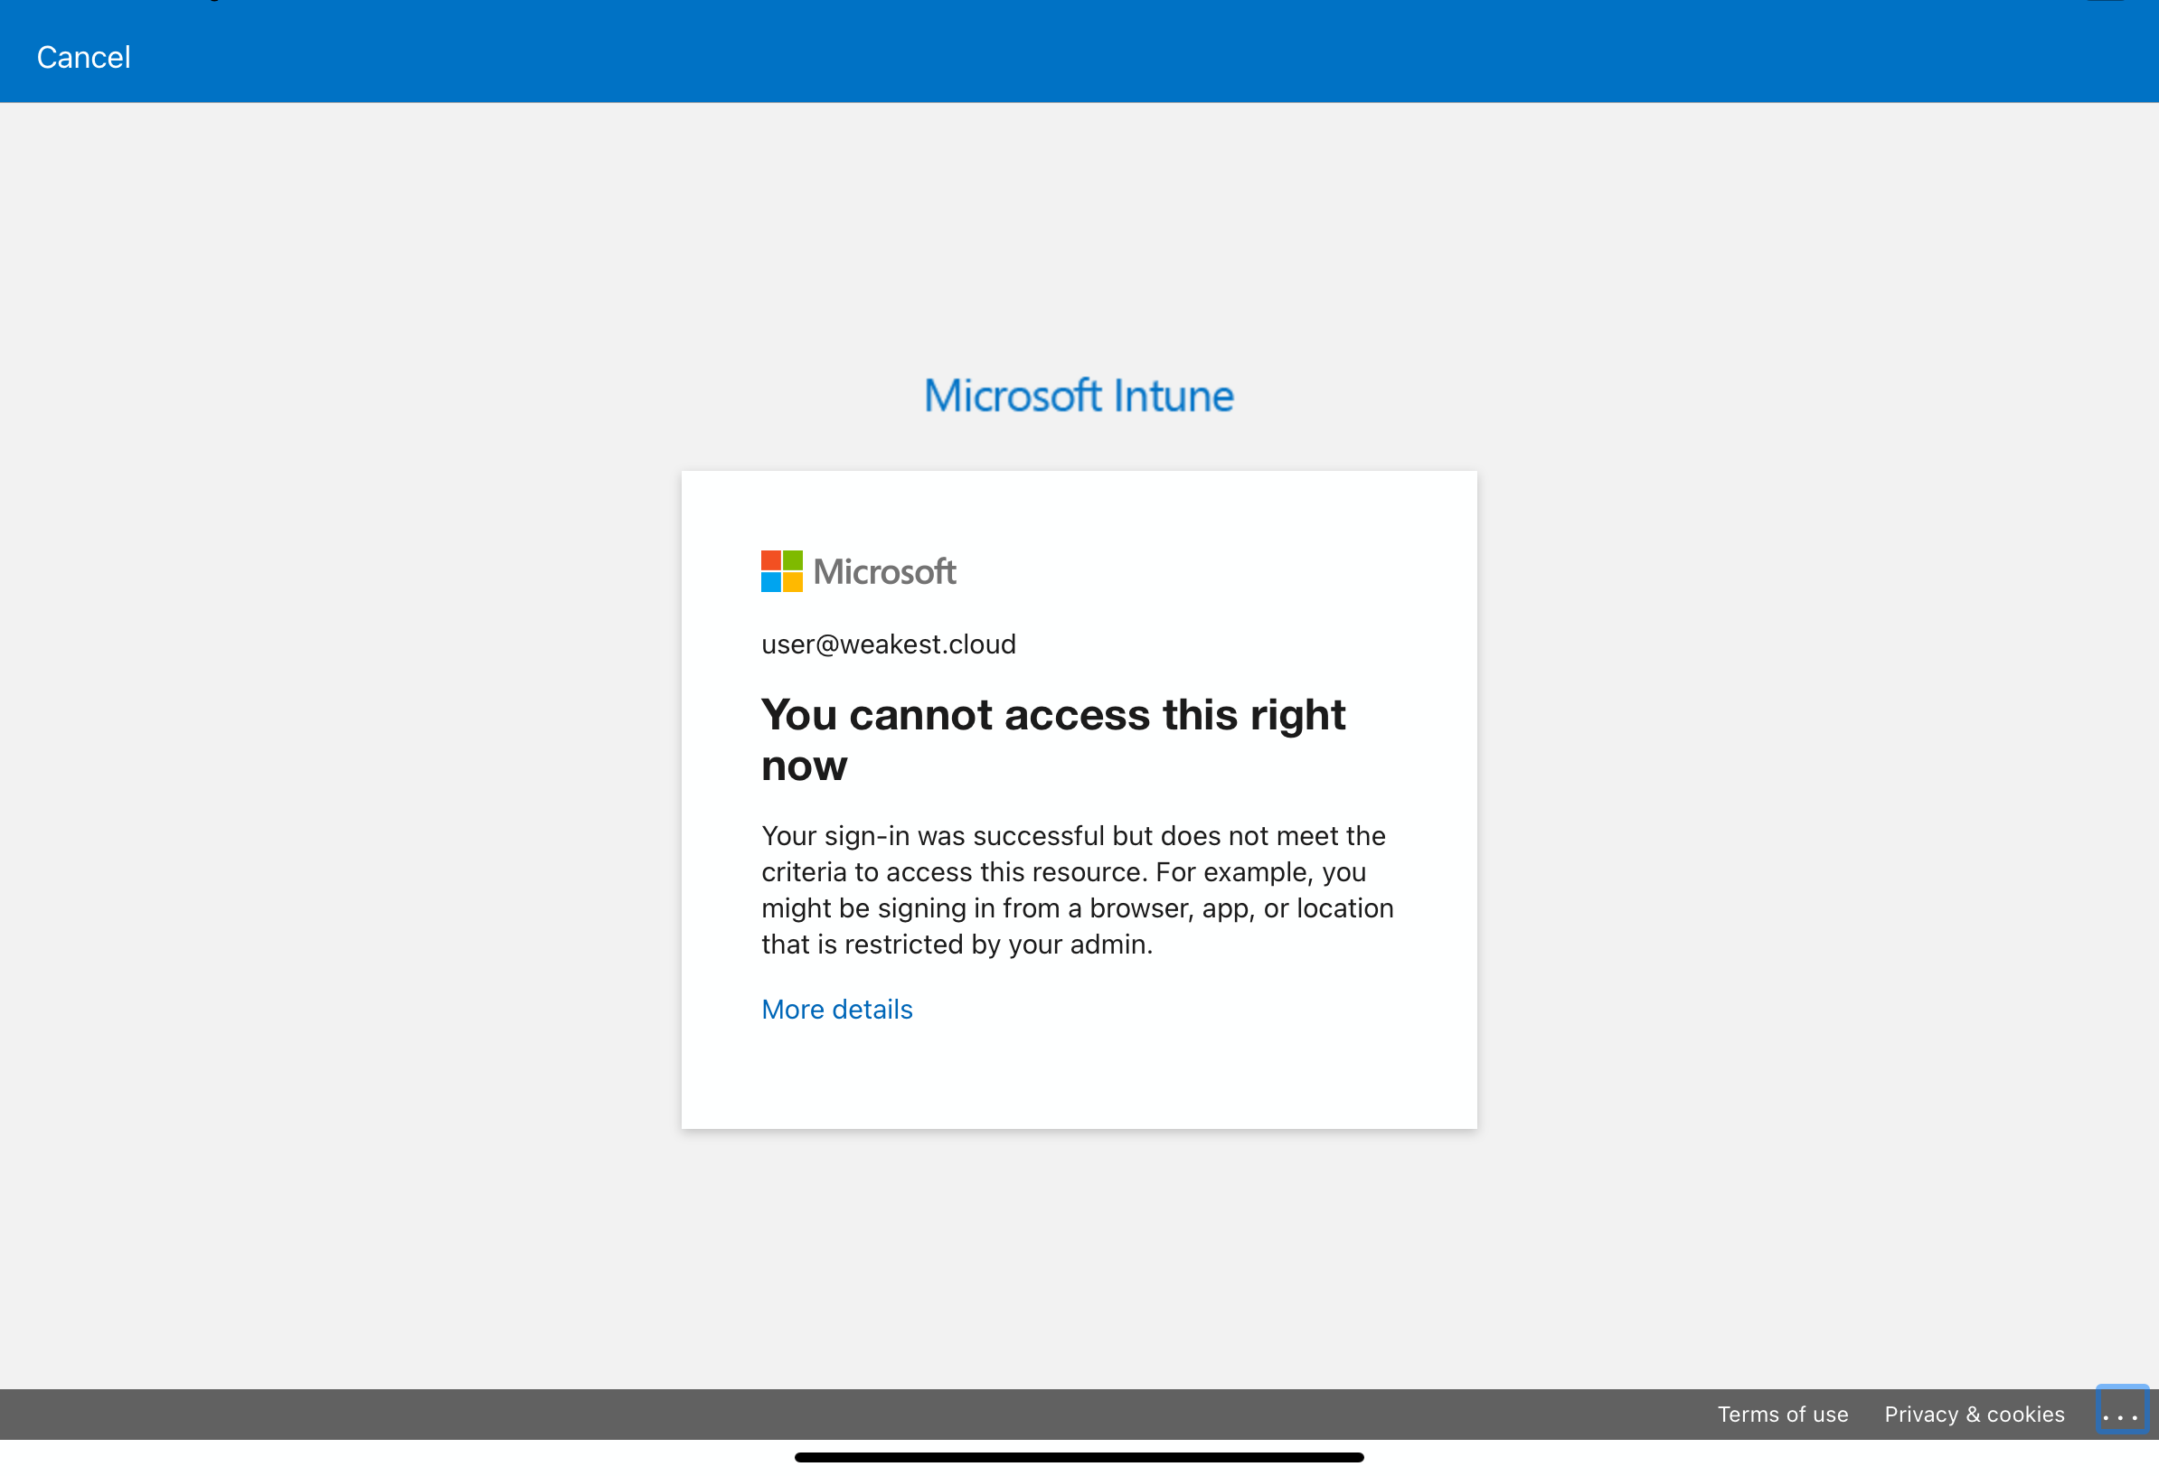
Task: Open the More details link
Action: click(x=837, y=1010)
